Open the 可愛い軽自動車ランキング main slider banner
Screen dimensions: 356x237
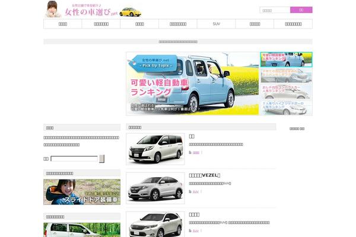coord(192,84)
